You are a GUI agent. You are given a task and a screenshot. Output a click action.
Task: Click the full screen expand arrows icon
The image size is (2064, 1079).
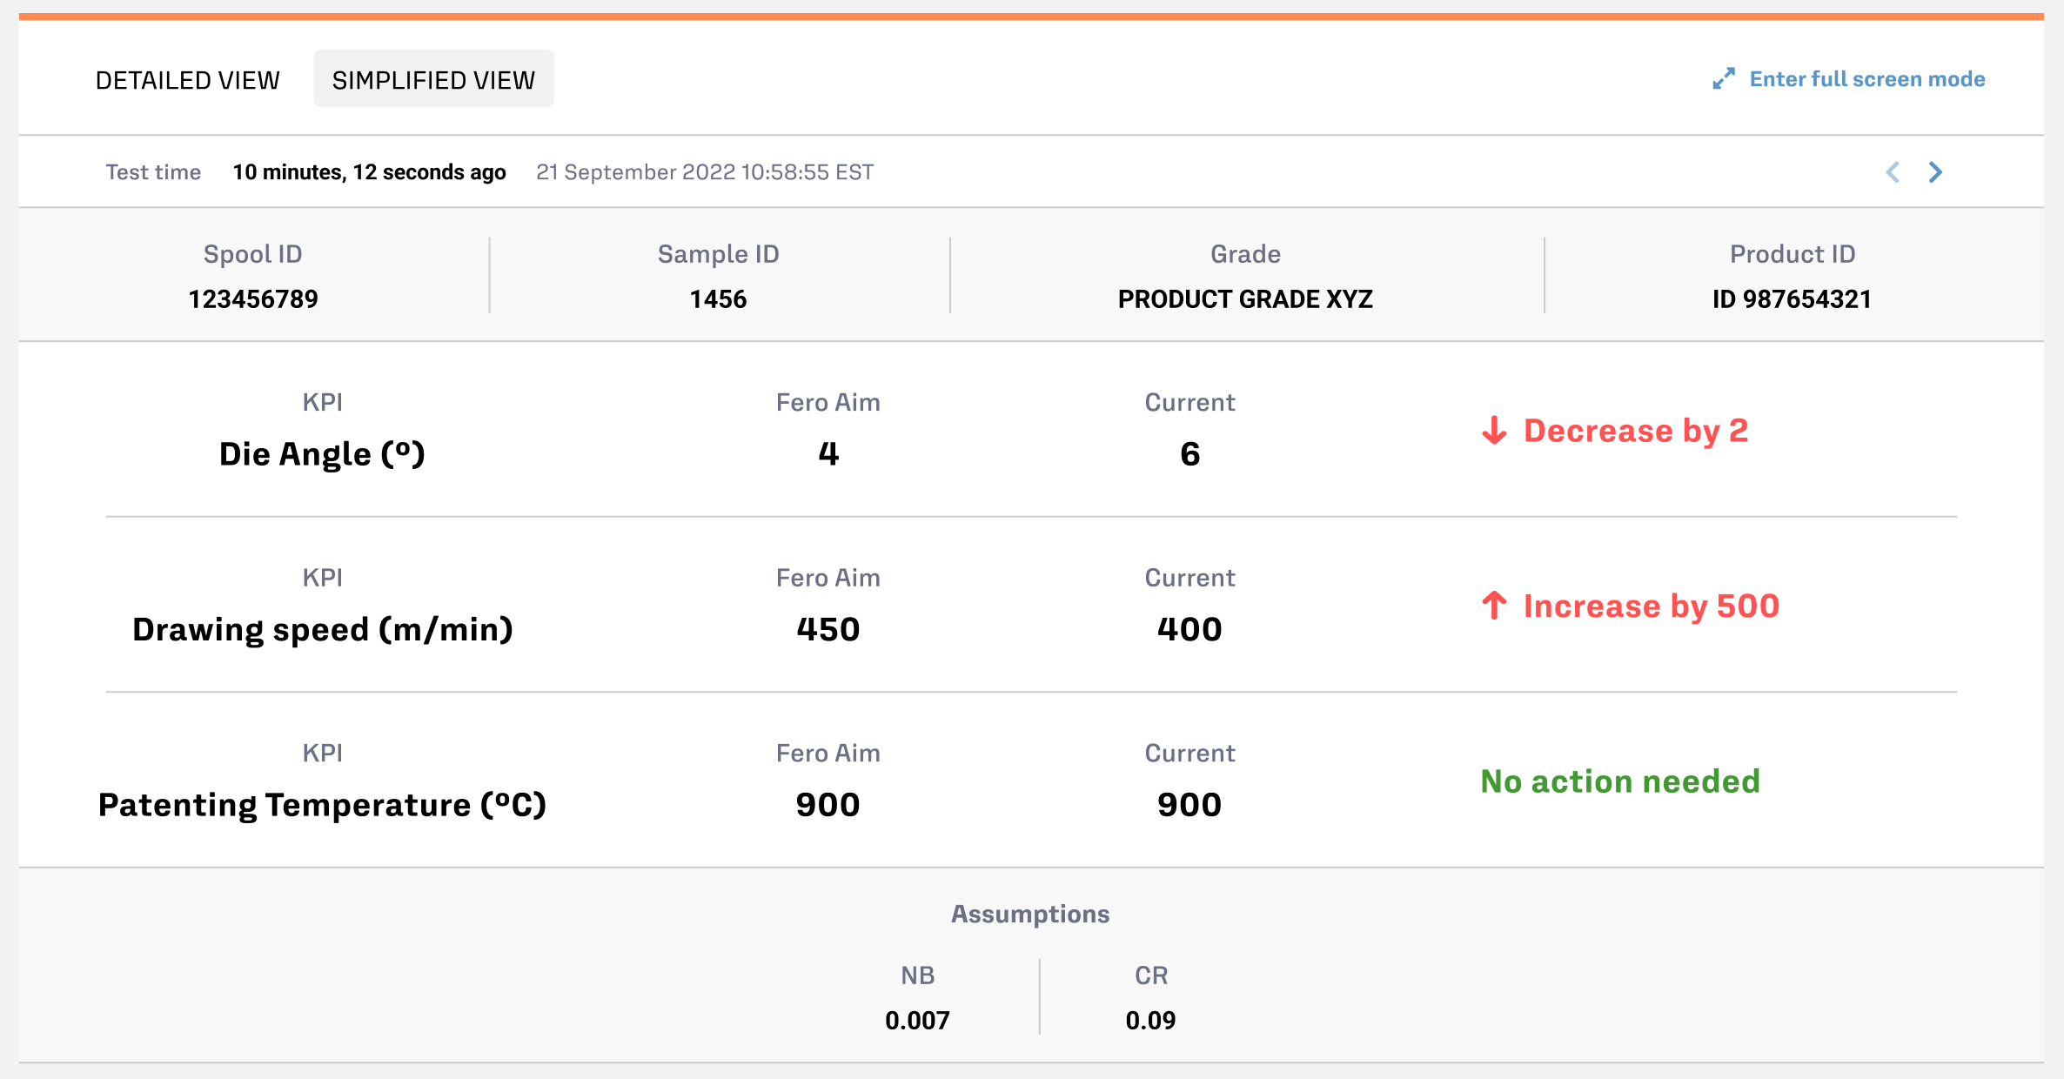[x=1723, y=79]
